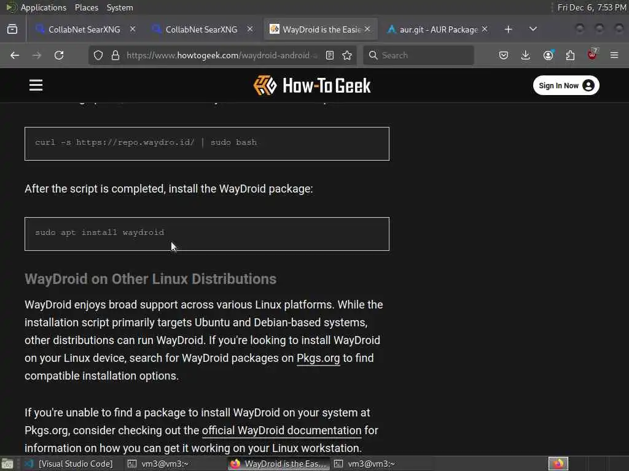
Task: Expand the list all tabs dropdown
Action: pyautogui.click(x=533, y=29)
